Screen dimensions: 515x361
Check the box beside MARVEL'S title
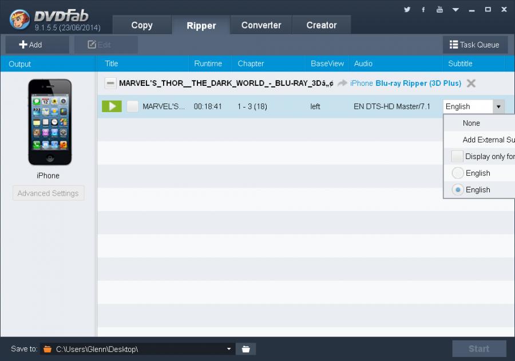[132, 106]
